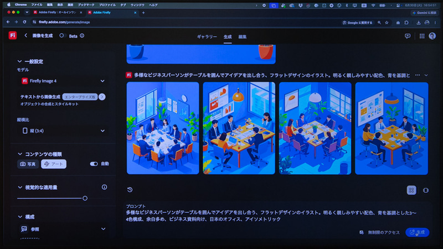Collapse the 視覚的な適用量 section
This screenshot has height=249, width=443.
[20, 187]
